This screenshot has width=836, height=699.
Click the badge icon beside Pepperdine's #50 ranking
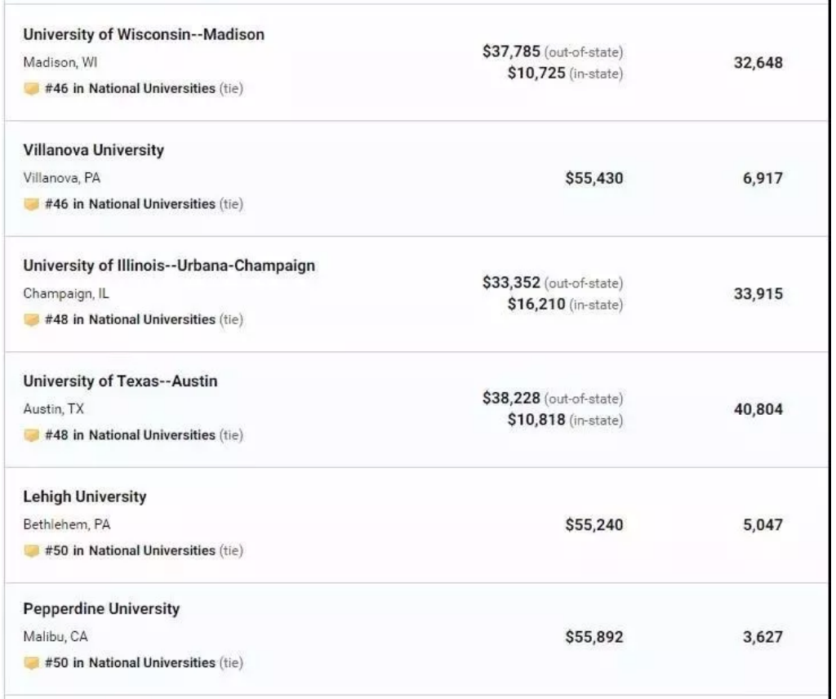(x=31, y=663)
